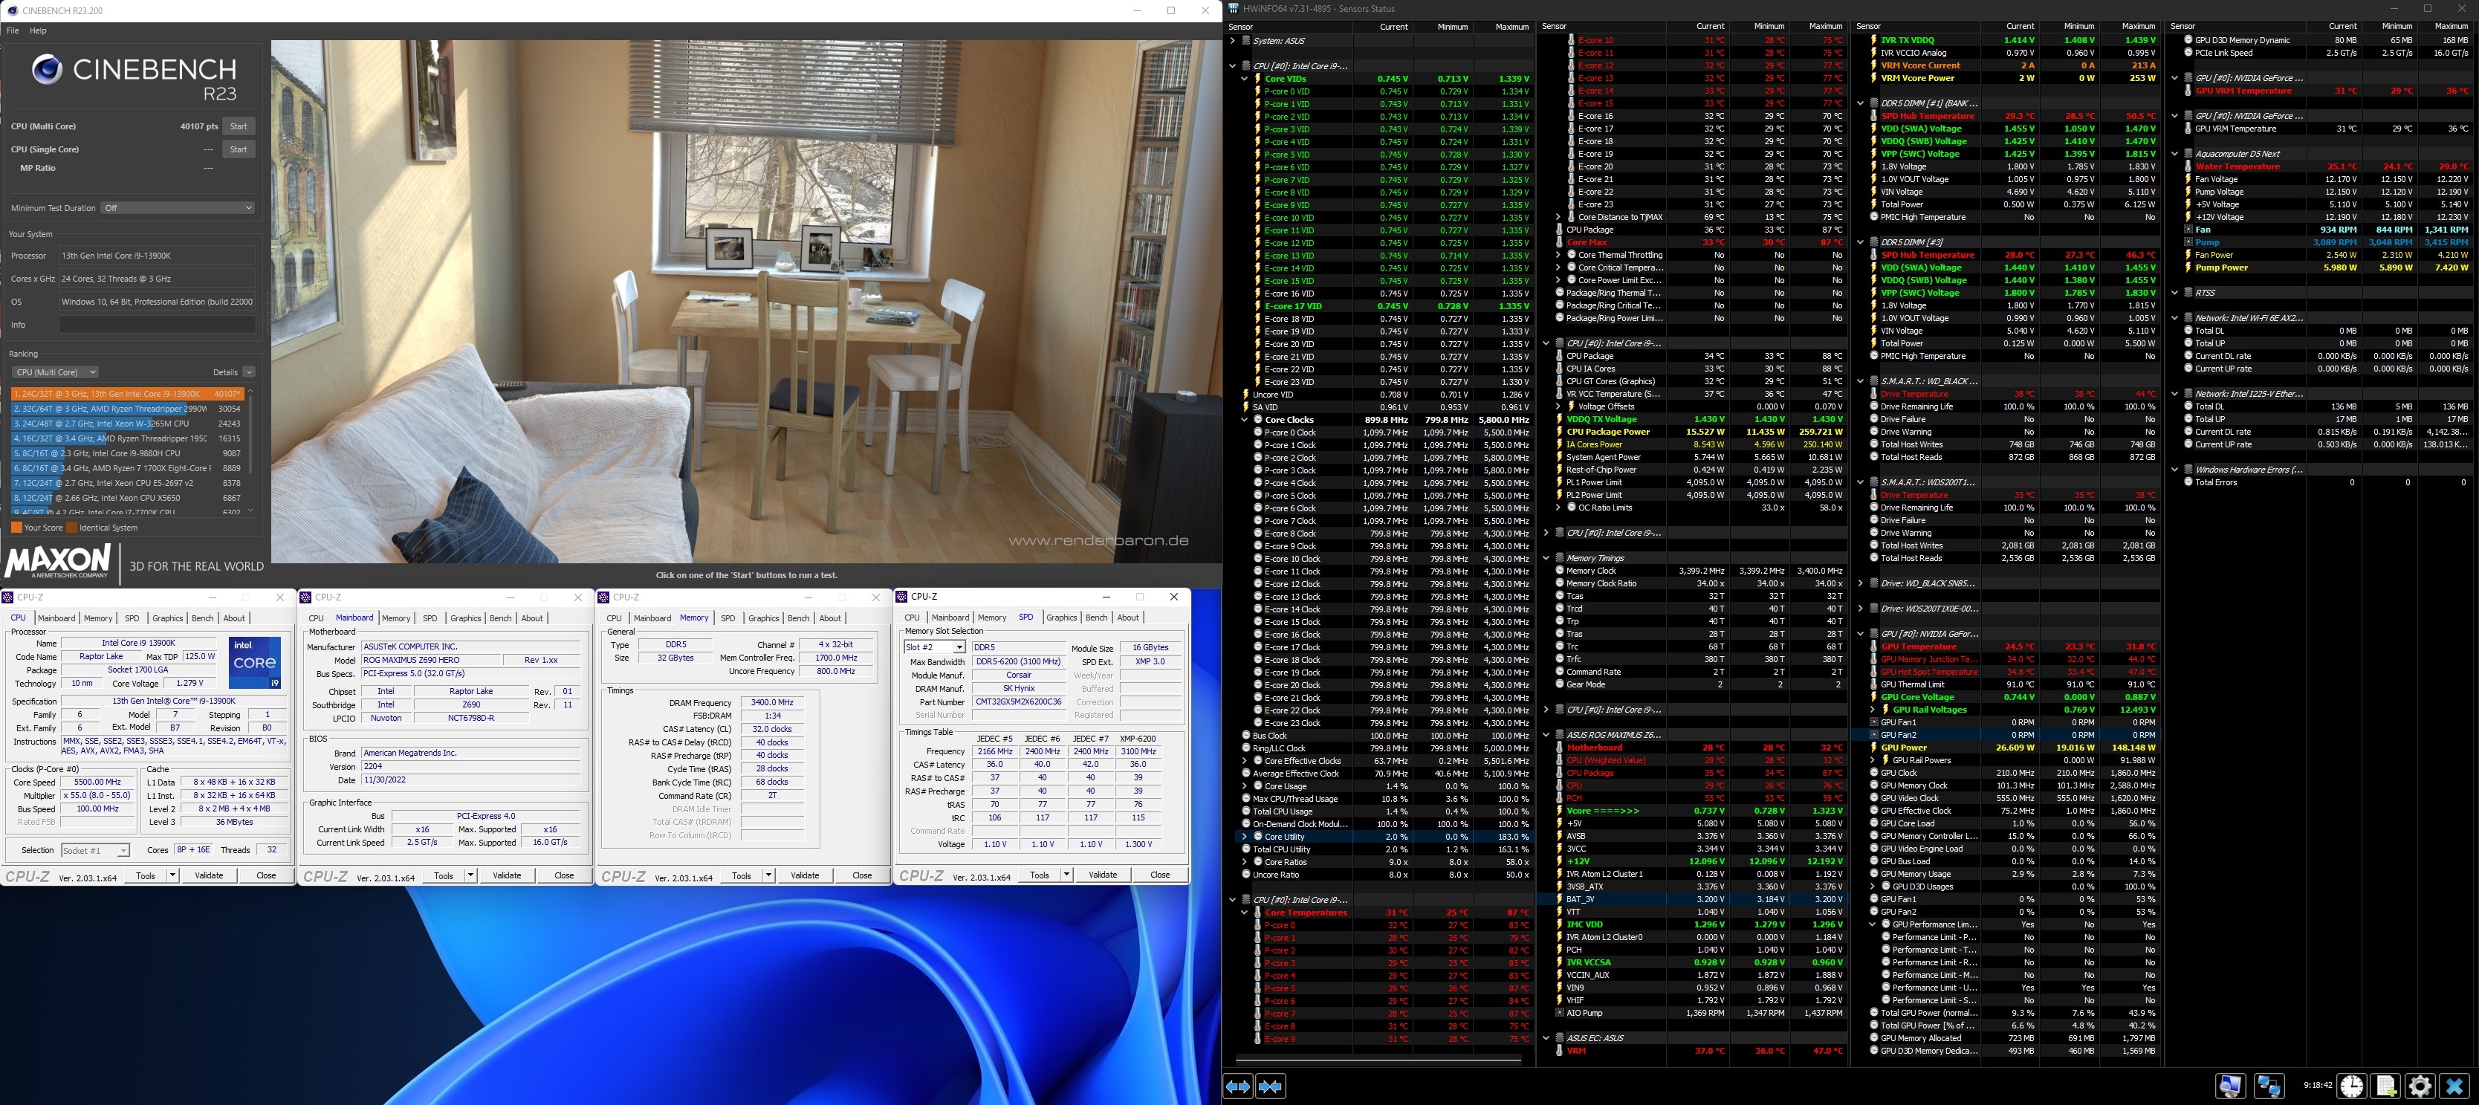2479x1105 pixels.
Task: Click thermometer icon beside GPU Temperature row
Action: point(1873,647)
